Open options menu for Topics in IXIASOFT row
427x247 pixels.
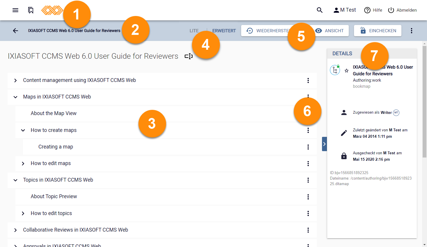click(308, 180)
